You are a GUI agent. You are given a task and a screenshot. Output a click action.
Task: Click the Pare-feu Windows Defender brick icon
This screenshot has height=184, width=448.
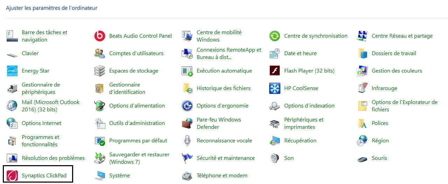pos(187,123)
